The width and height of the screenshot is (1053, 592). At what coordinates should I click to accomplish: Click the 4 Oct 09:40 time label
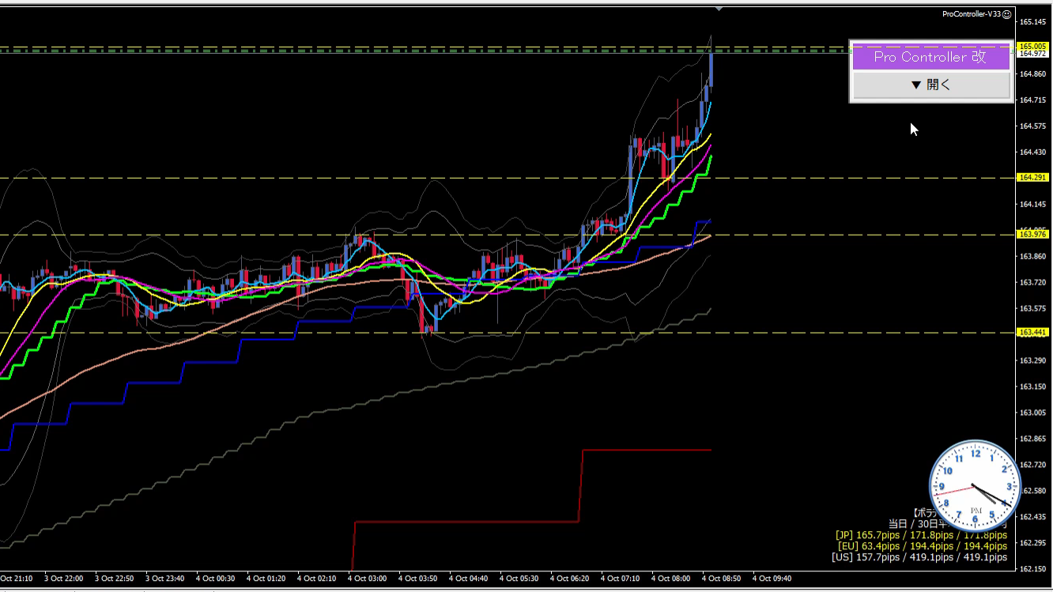tap(772, 579)
